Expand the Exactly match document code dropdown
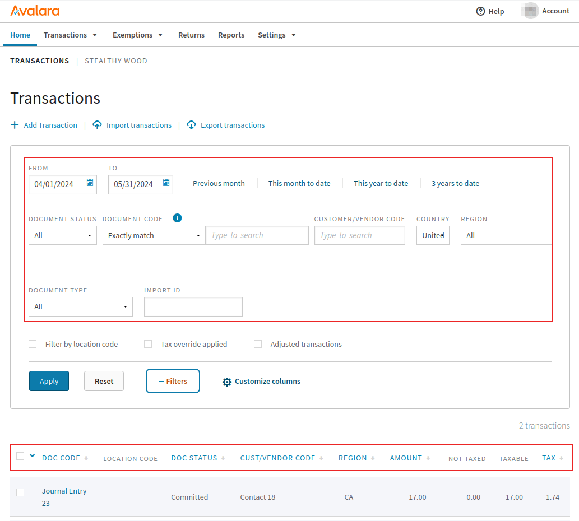 point(153,235)
